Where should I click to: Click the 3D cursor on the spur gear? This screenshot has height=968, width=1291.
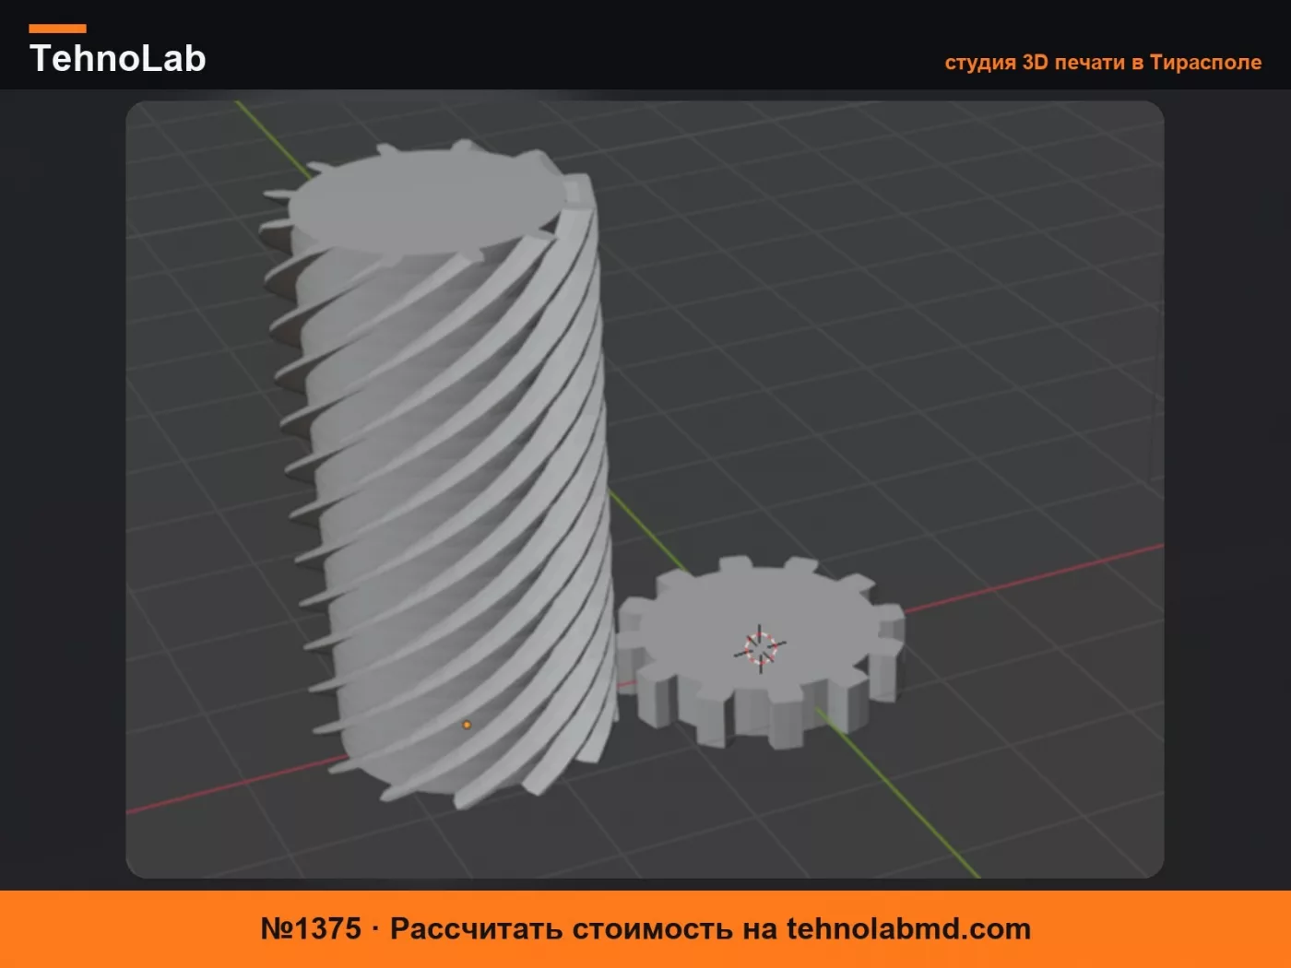(x=760, y=649)
